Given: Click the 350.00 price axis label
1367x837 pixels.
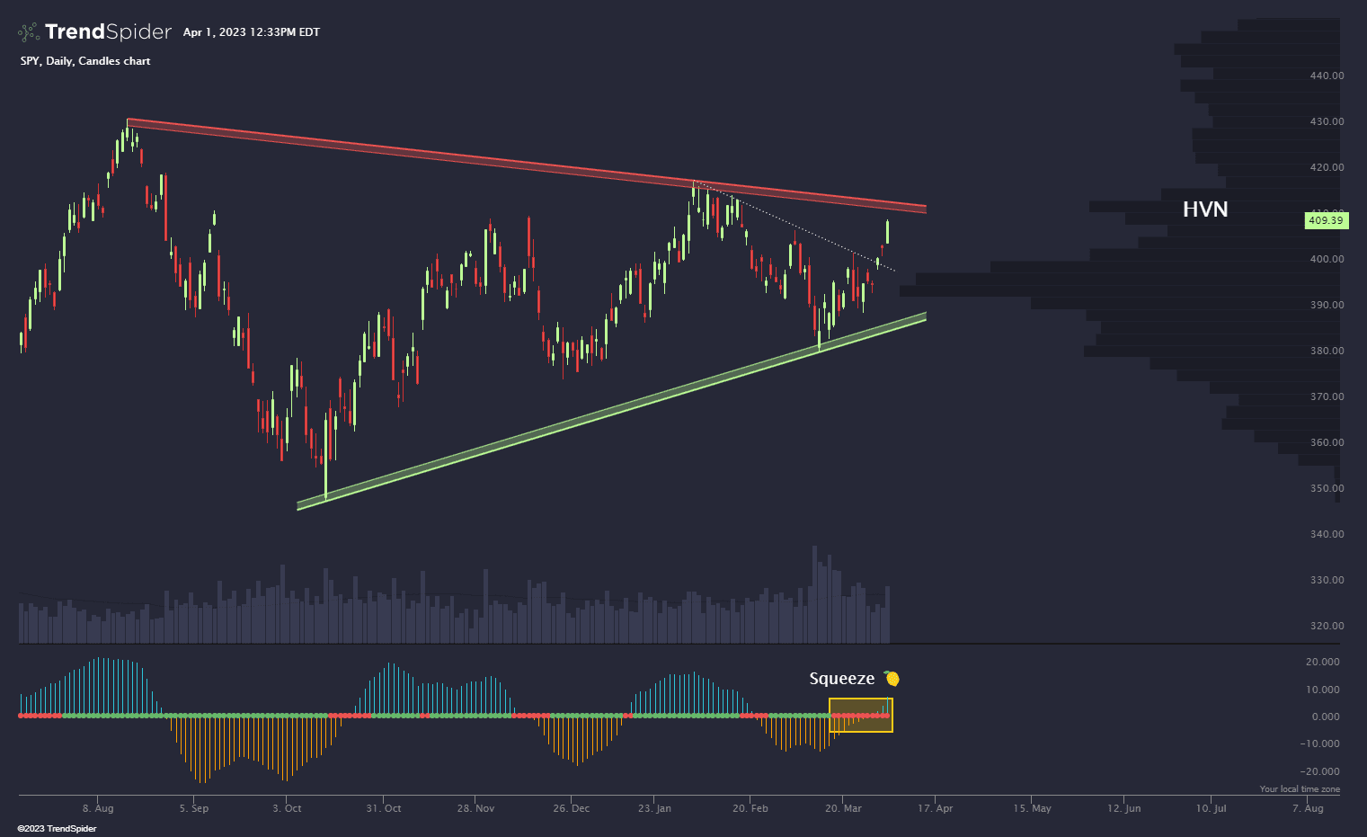Looking at the screenshot, I should pos(1327,488).
